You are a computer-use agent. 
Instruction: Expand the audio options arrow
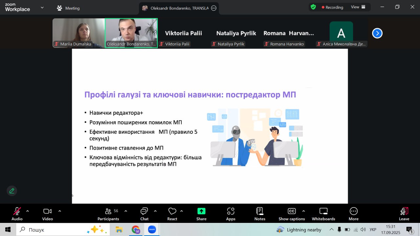28,211
